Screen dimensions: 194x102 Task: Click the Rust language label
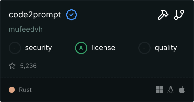tap(25, 90)
